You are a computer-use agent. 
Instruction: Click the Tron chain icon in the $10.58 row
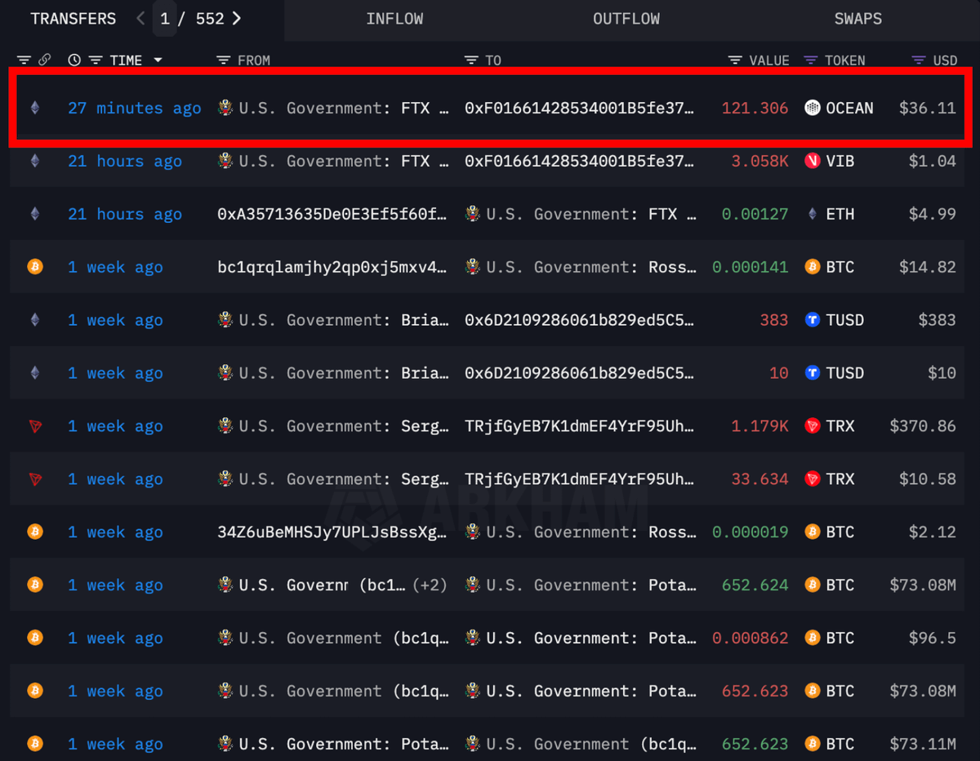(34, 479)
